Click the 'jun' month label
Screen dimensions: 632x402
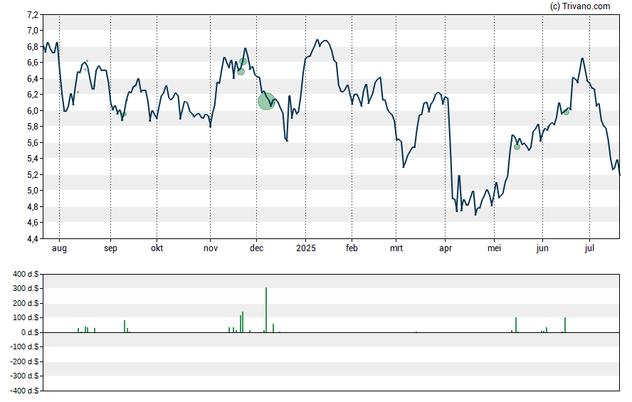click(542, 248)
